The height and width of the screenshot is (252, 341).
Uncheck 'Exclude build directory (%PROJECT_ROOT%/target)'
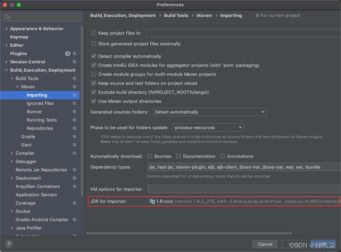pyautogui.click(x=93, y=92)
